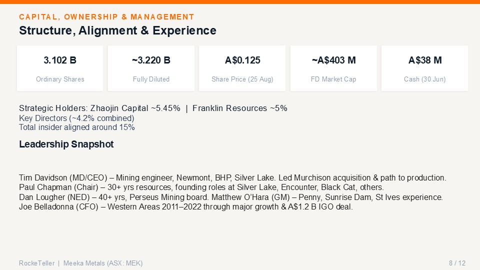The width and height of the screenshot is (480, 270).
Task: Click the Paul Chapman (Chair) line
Action: (201, 187)
